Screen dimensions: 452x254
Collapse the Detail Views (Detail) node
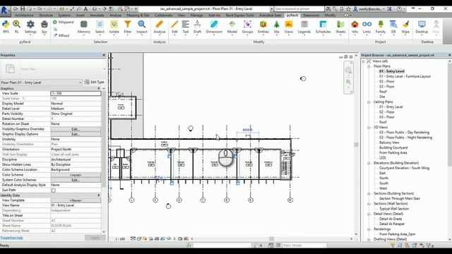click(x=369, y=214)
